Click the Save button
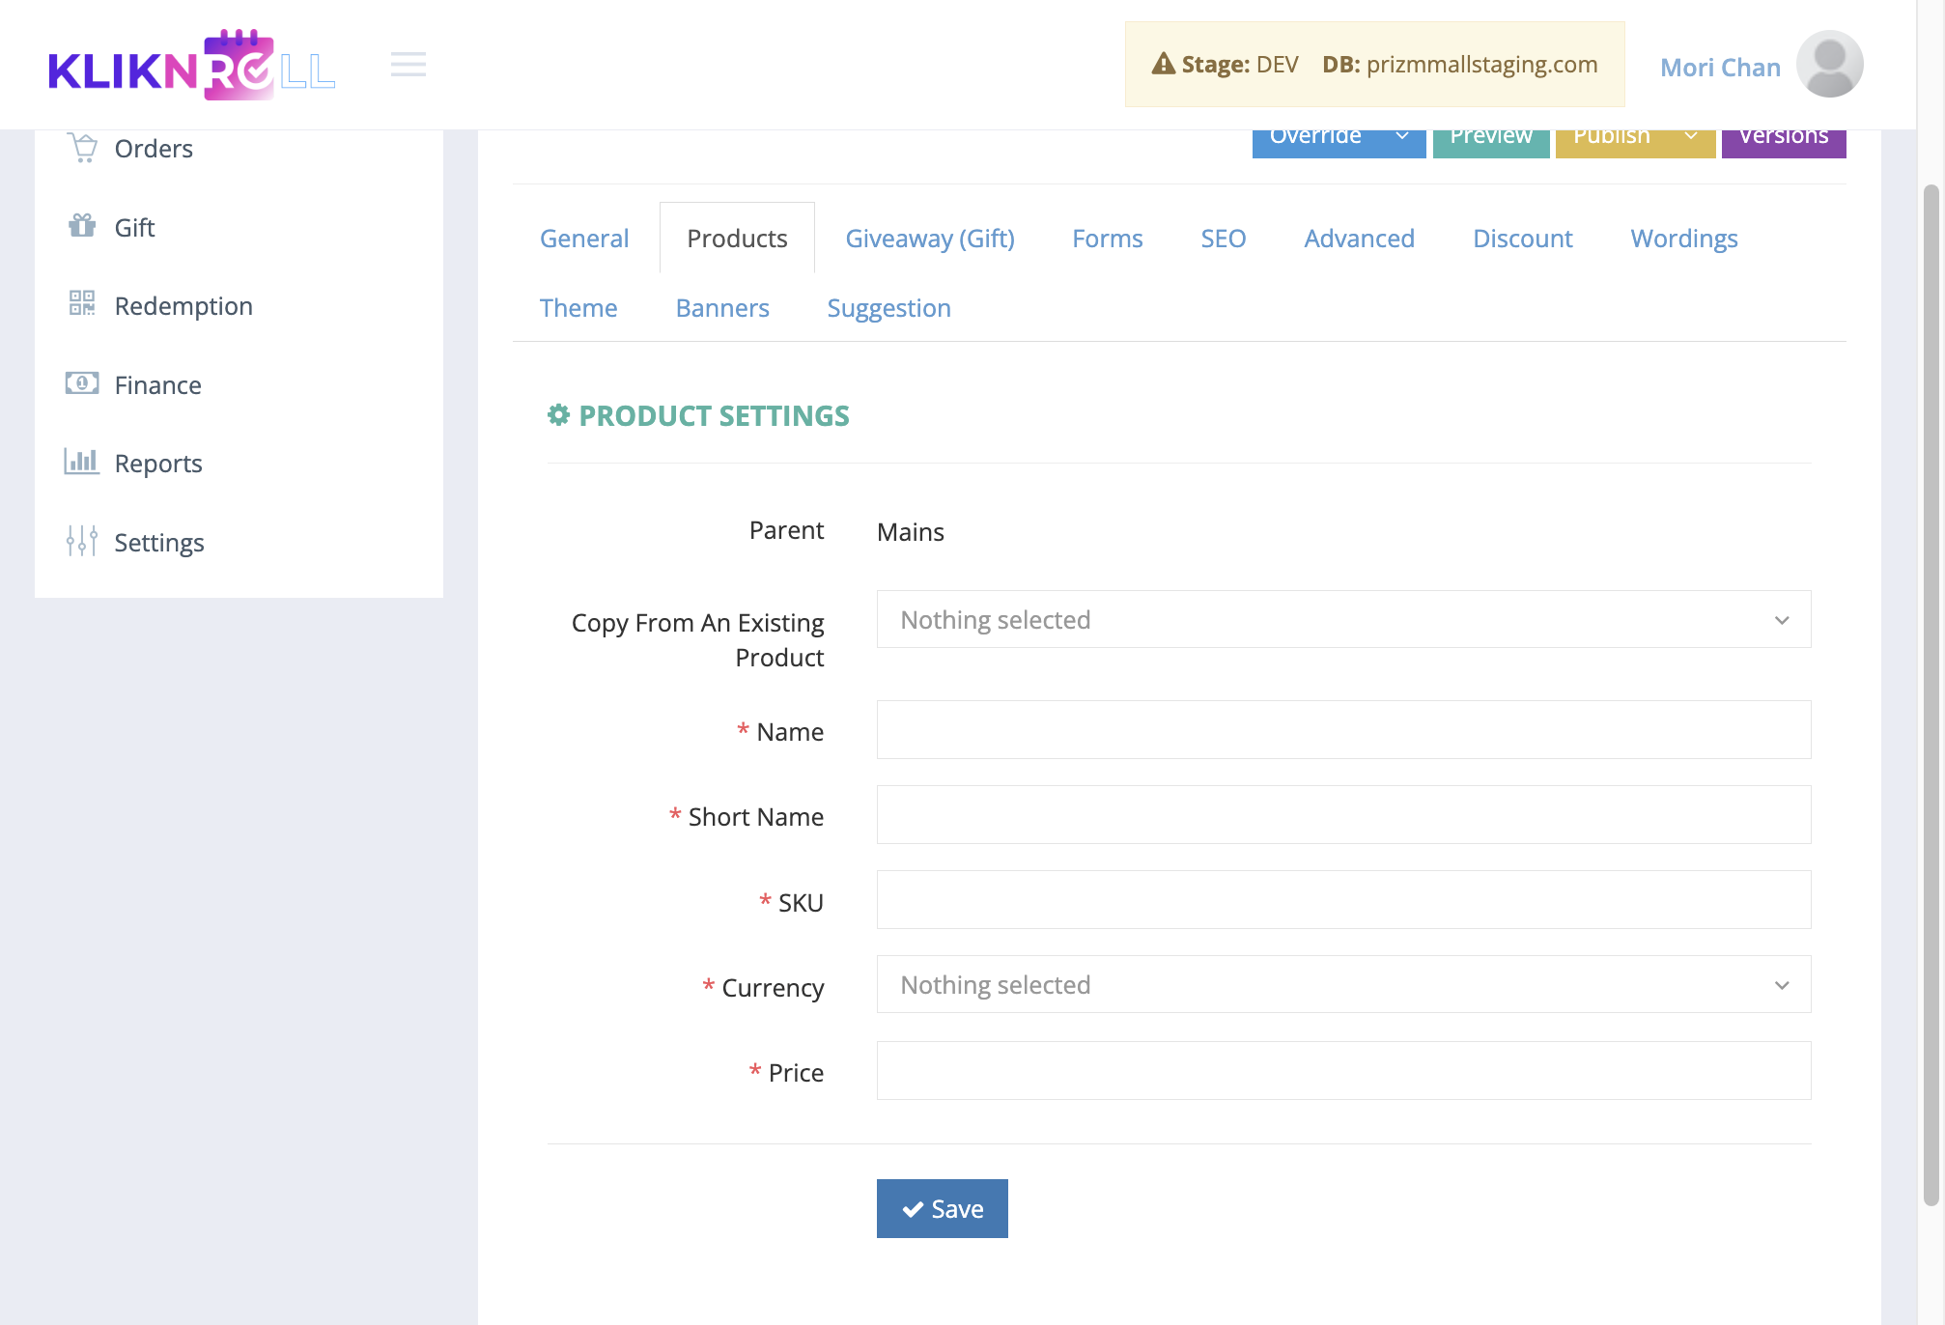The width and height of the screenshot is (1945, 1325). 942,1208
